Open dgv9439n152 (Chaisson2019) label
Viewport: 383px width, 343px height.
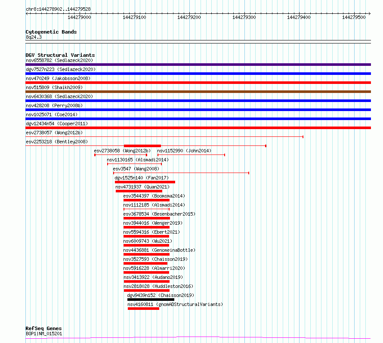[161, 295]
